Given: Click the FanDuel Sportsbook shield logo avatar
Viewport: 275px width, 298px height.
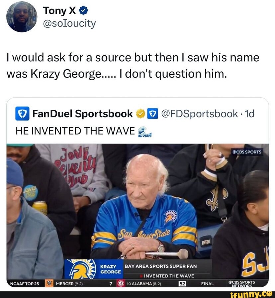Looking at the screenshot, I should coord(22,113).
